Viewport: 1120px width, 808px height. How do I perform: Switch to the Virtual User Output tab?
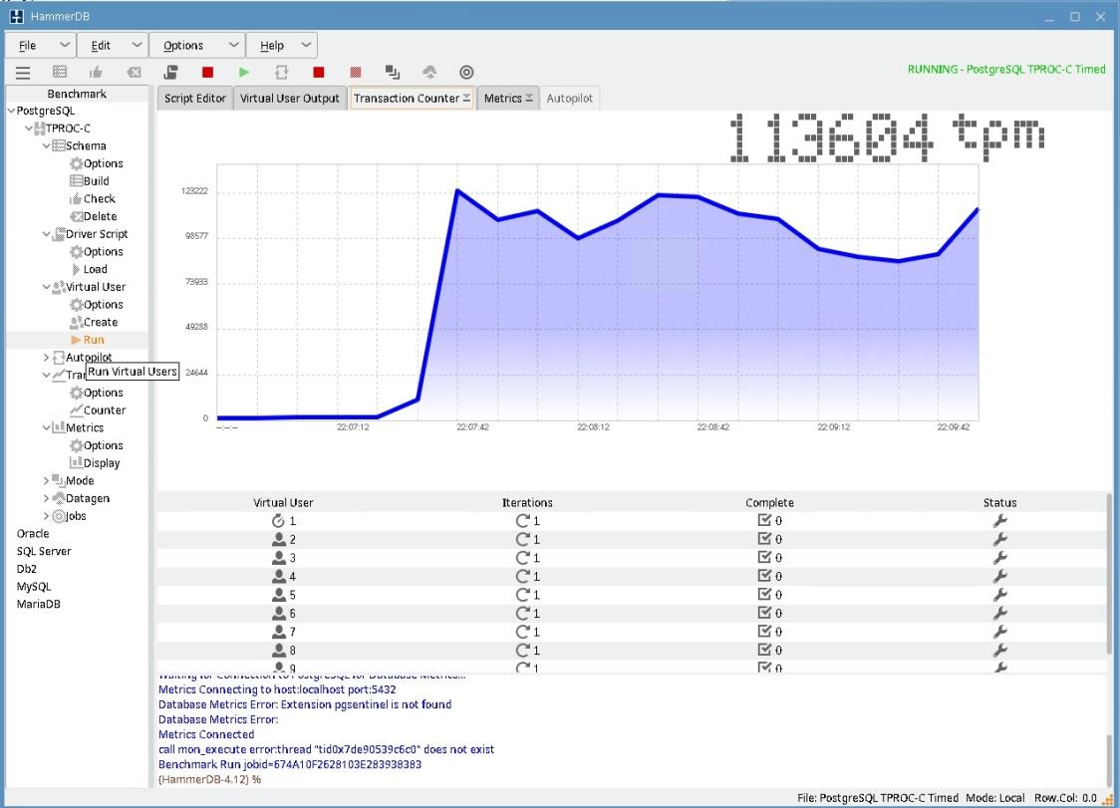[x=290, y=99]
